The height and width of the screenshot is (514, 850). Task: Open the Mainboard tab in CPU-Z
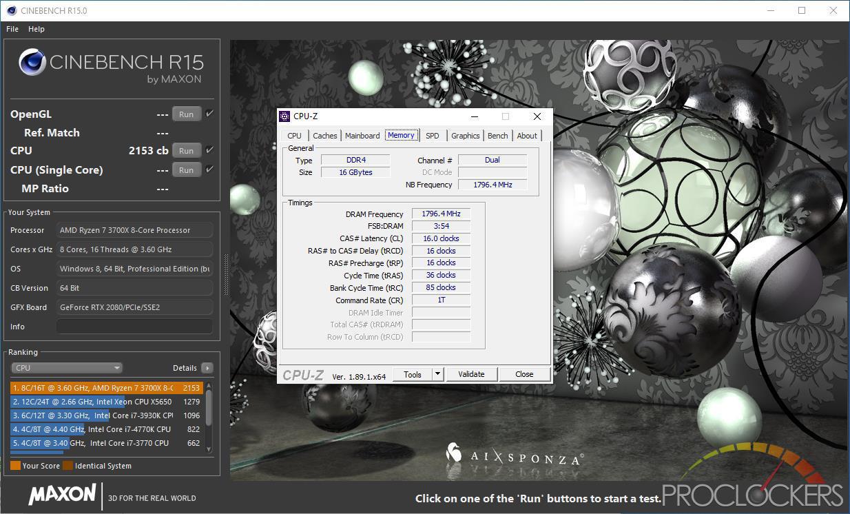362,136
